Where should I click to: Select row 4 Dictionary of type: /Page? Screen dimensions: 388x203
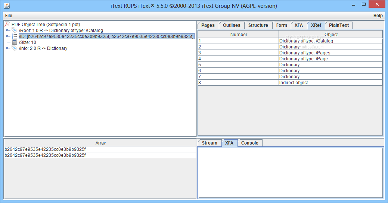tap(330, 59)
